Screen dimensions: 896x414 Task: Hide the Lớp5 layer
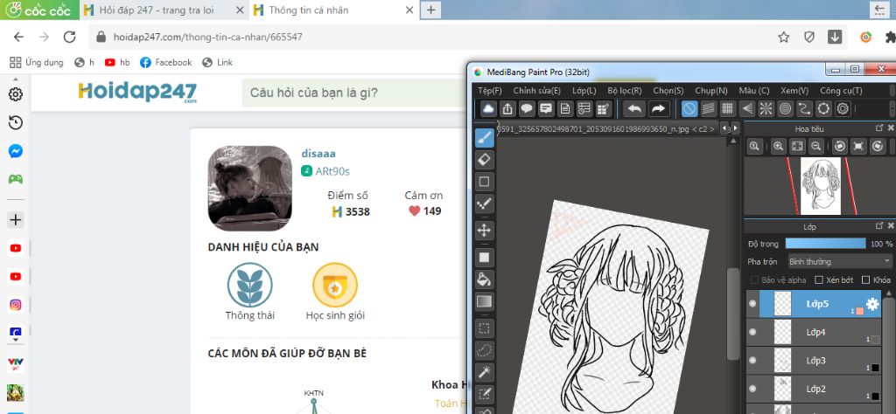pos(752,304)
